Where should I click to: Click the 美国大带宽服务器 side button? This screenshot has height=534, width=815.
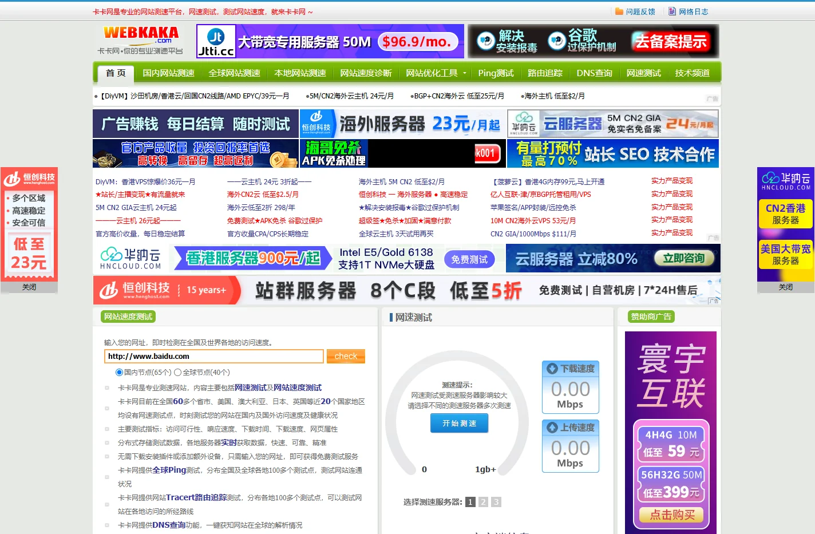click(x=785, y=255)
